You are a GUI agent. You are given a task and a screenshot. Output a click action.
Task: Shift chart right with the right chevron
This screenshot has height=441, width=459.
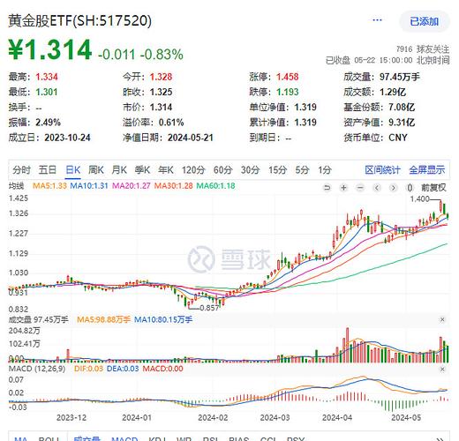[394, 187]
